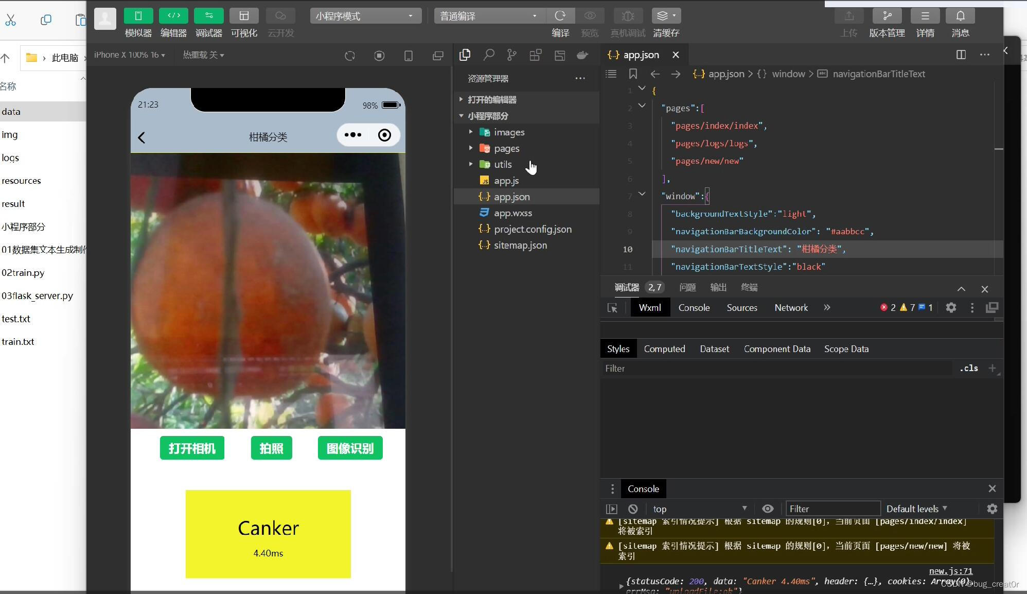This screenshot has width=1027, height=594.
Task: Click the console Filter input field
Action: (833, 509)
